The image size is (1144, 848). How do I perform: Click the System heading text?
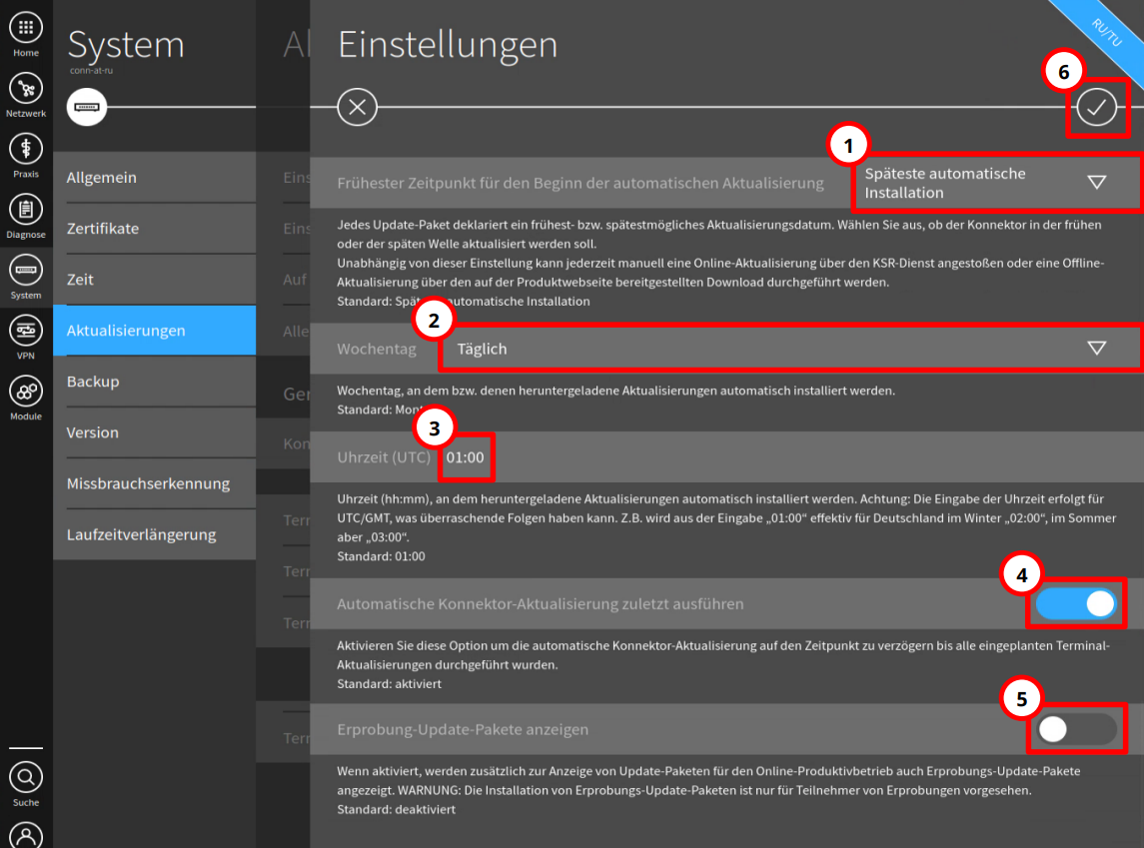click(126, 45)
